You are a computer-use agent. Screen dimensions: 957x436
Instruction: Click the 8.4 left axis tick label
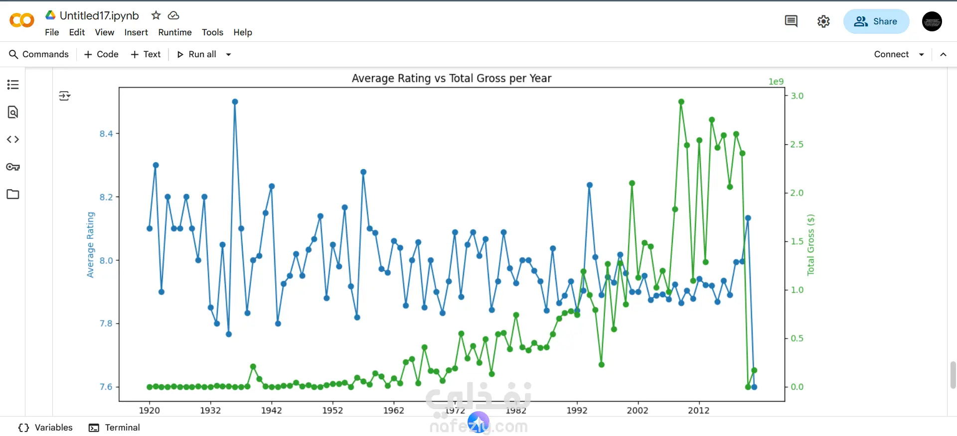tap(106, 133)
